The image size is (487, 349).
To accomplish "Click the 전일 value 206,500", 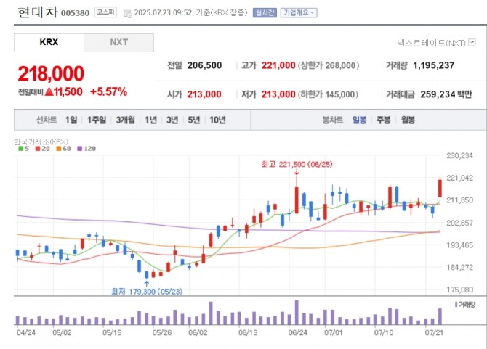I will coord(204,65).
